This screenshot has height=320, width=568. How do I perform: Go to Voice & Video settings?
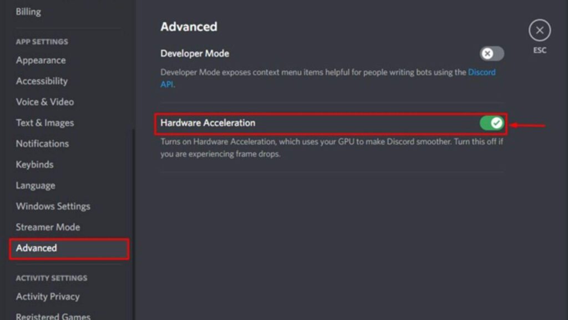coord(44,102)
